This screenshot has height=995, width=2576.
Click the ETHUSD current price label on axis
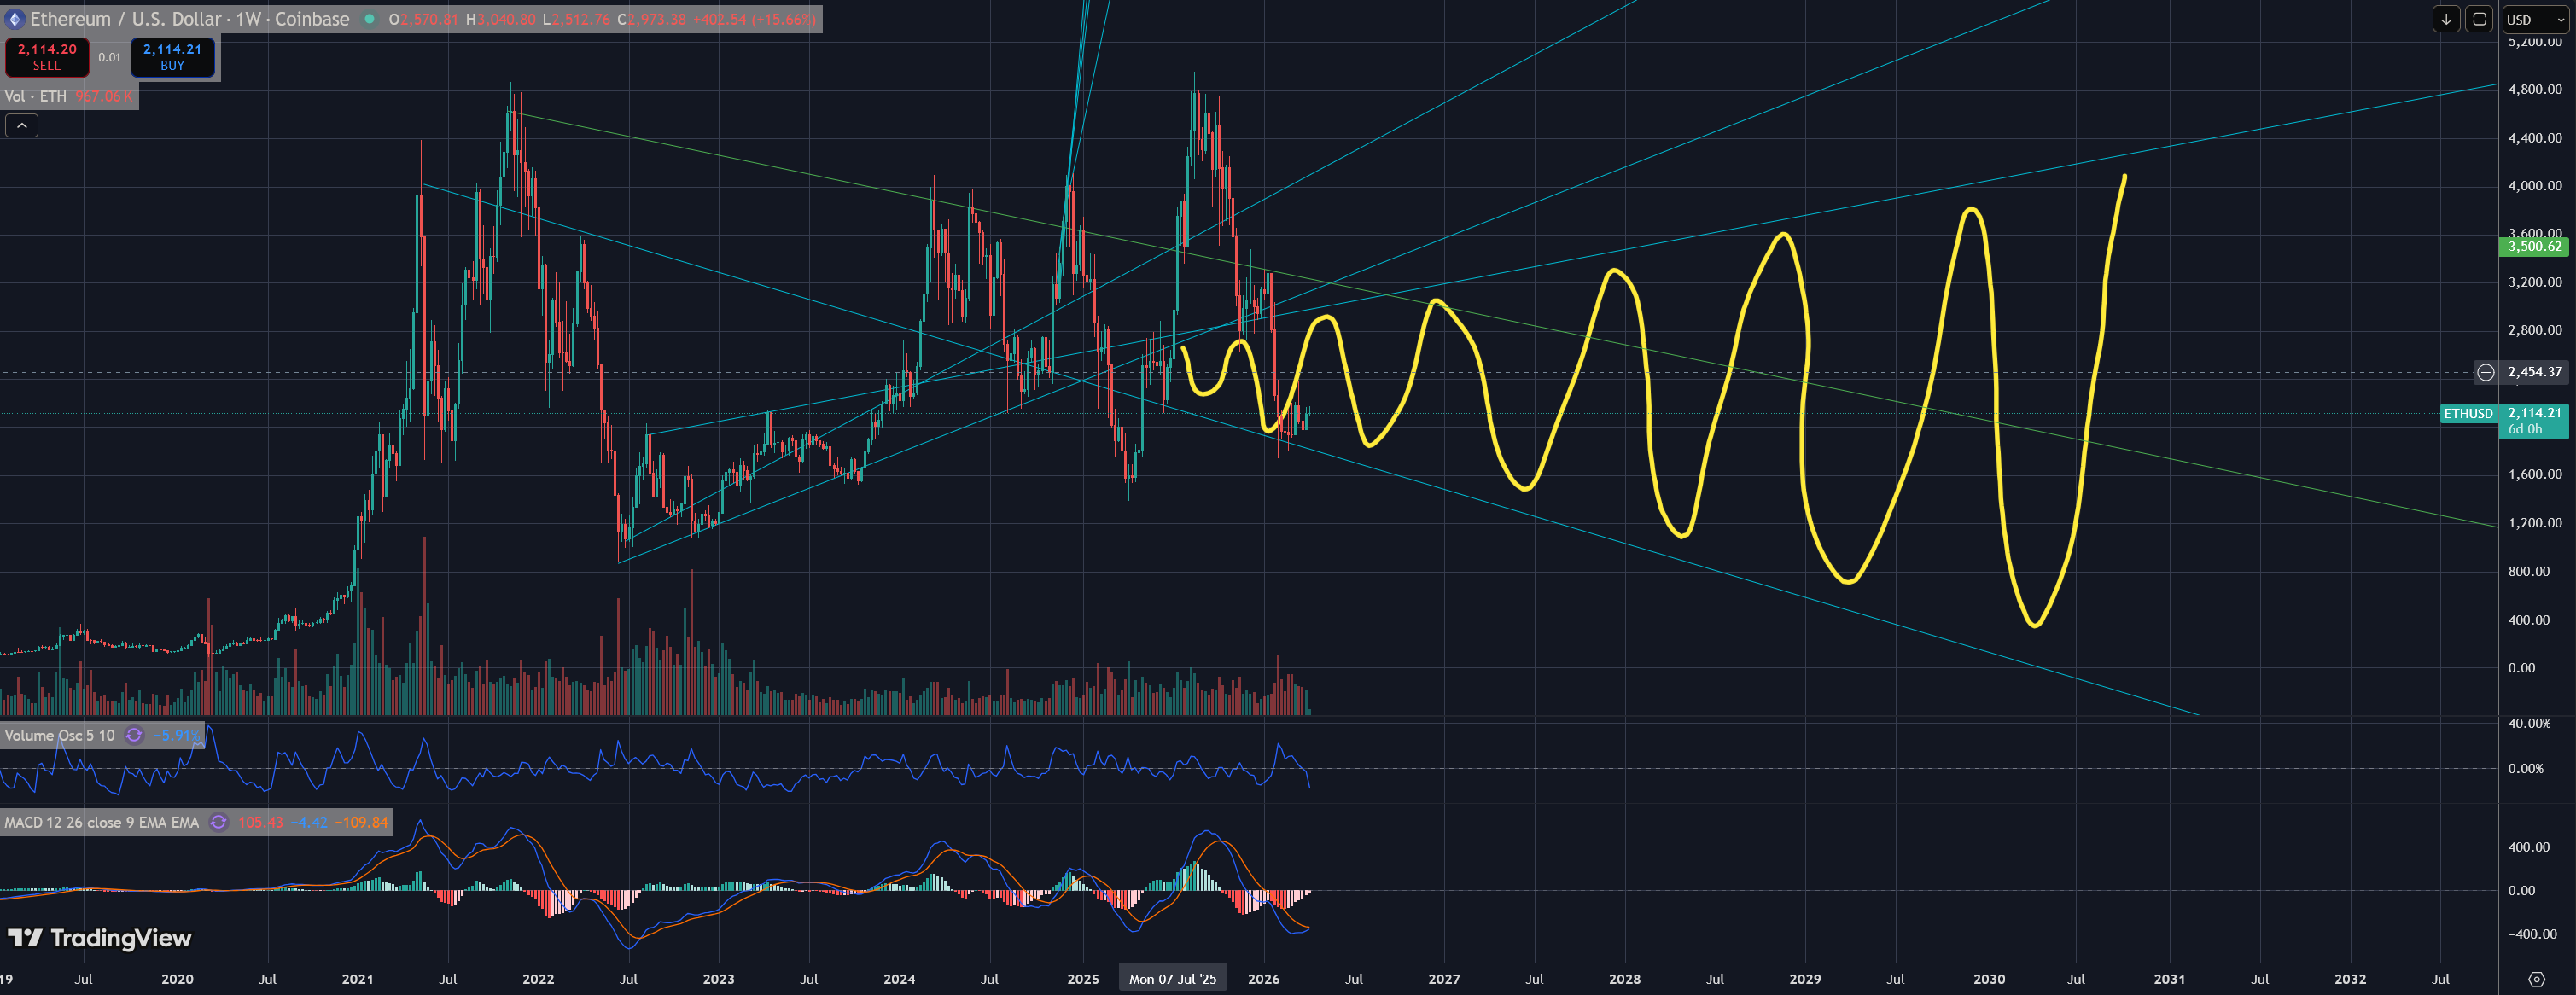click(x=2468, y=413)
